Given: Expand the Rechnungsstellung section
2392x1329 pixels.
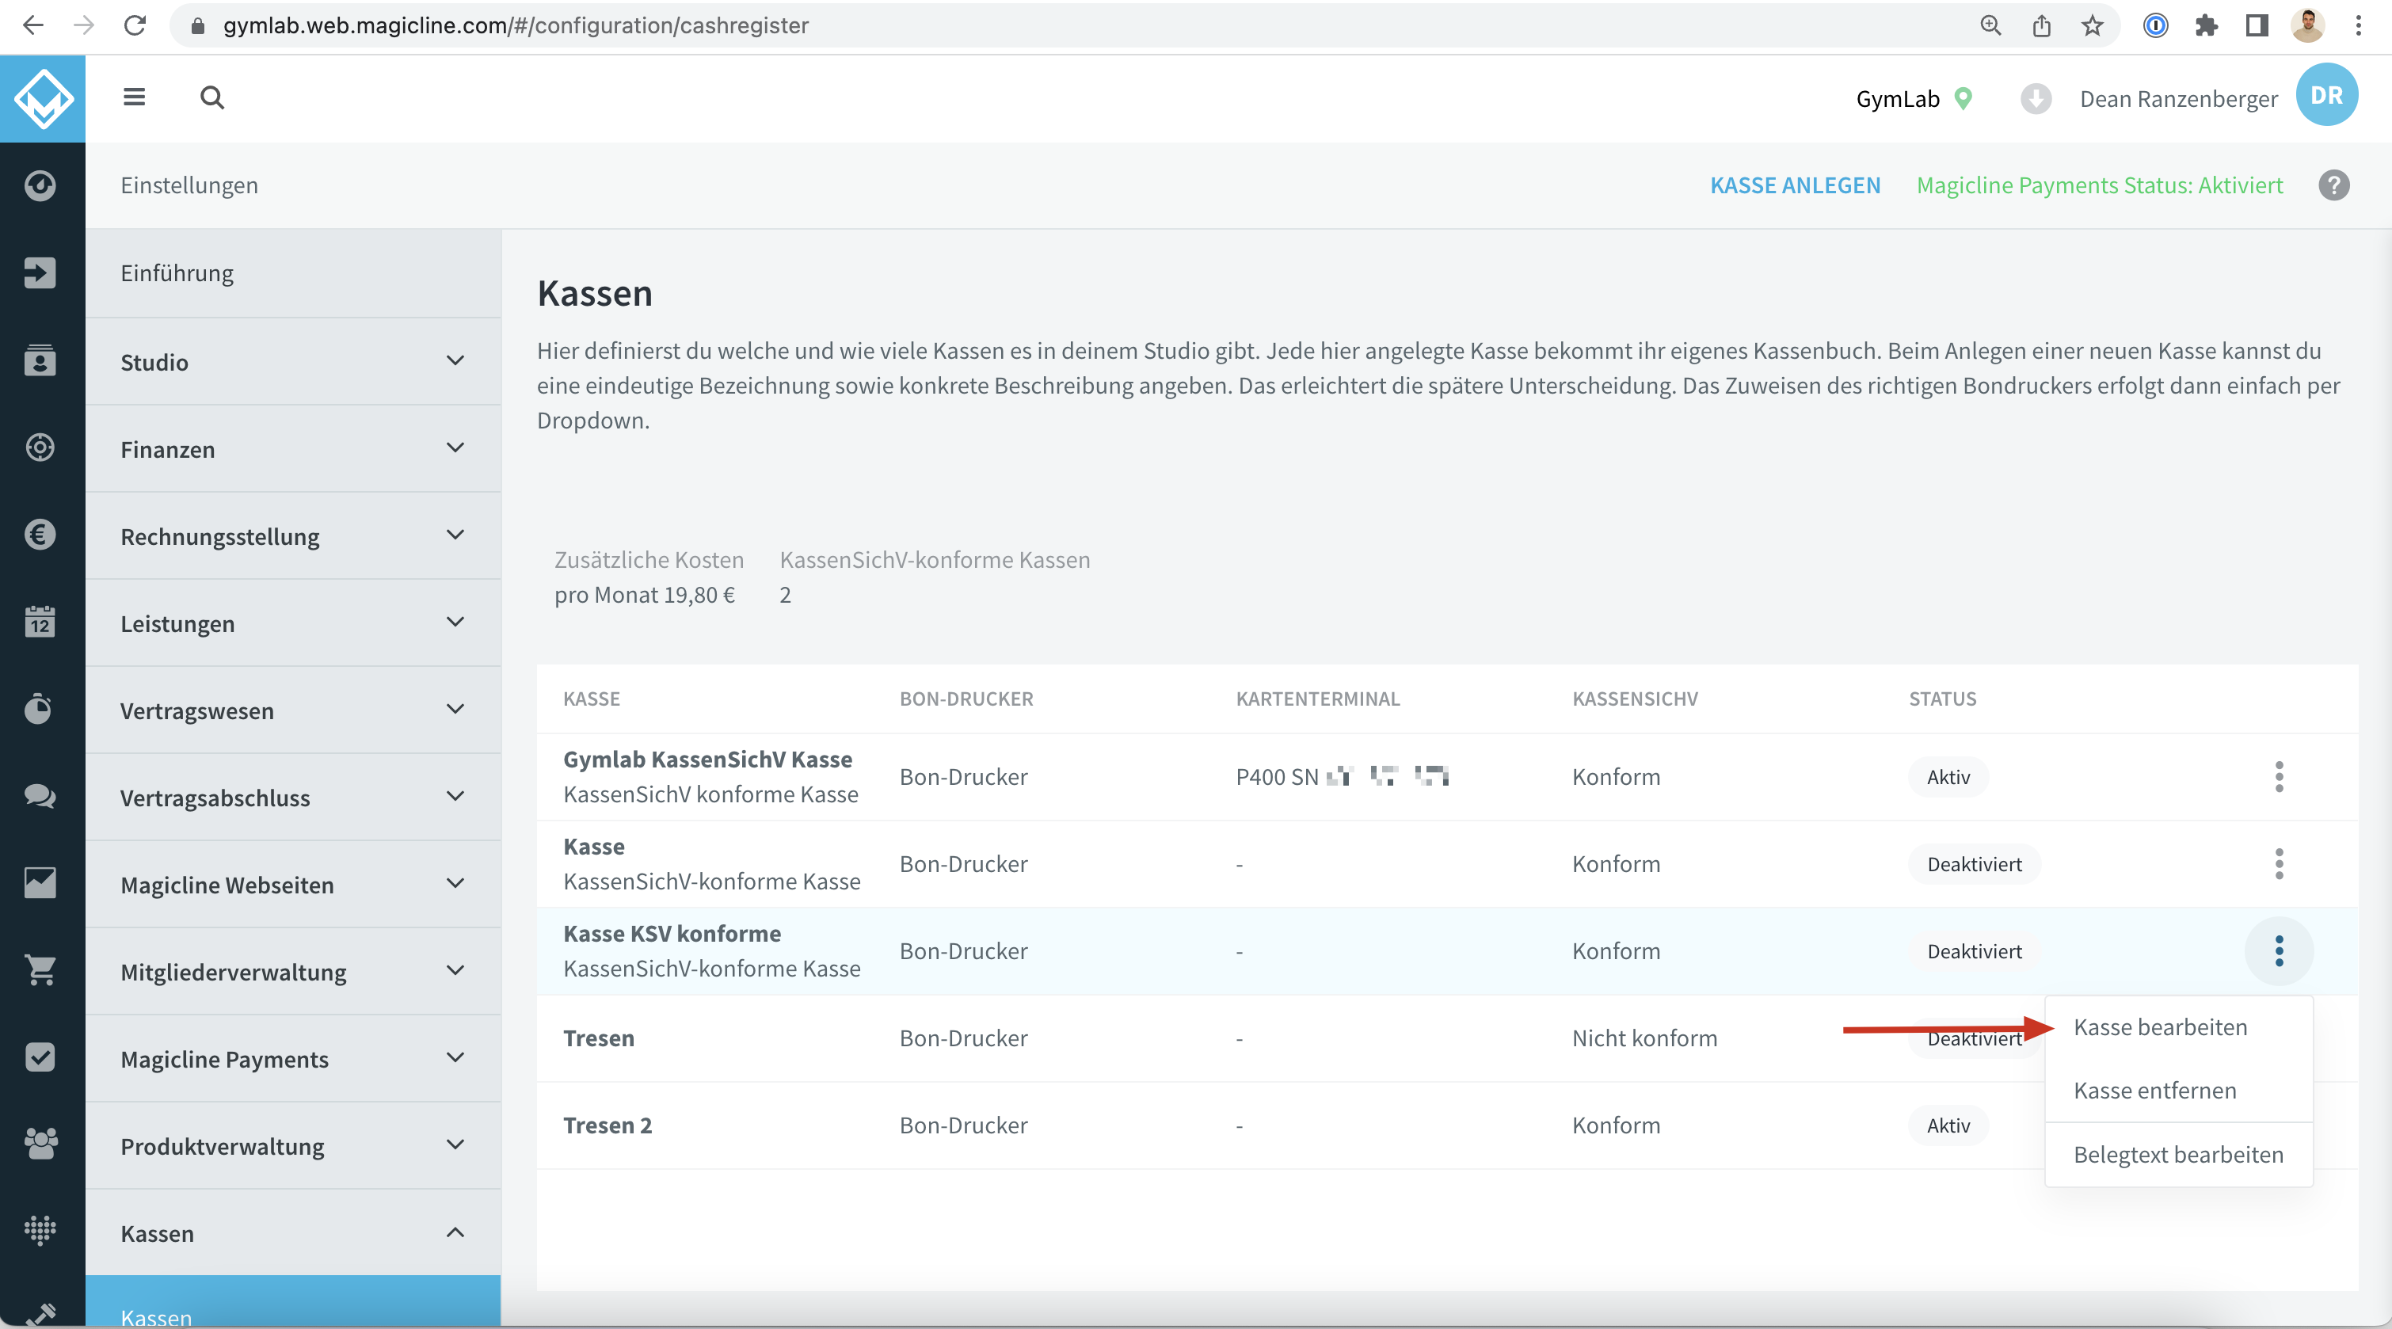Looking at the screenshot, I should [x=293, y=536].
